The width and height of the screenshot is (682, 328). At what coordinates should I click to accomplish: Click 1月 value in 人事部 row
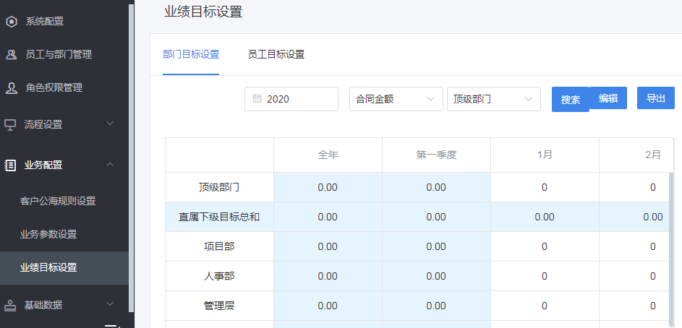click(545, 276)
